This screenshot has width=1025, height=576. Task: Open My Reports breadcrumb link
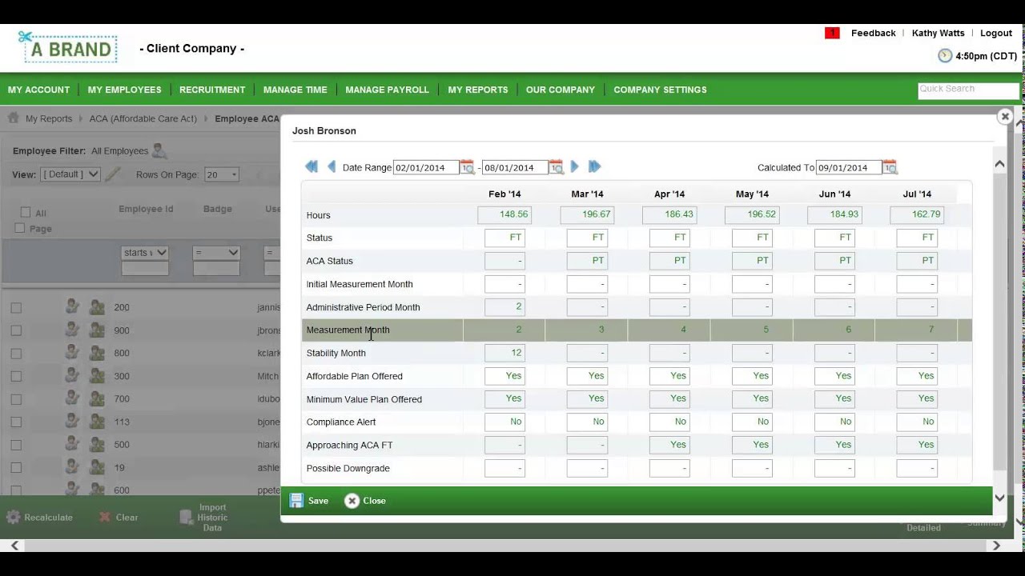(x=49, y=118)
